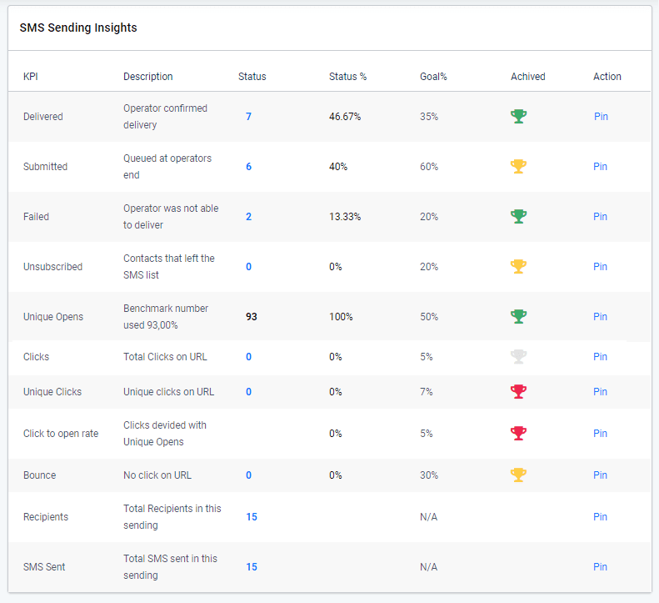This screenshot has height=603, width=659.
Task: Click the yellow trophy for Unsubscribed
Action: coord(518,267)
